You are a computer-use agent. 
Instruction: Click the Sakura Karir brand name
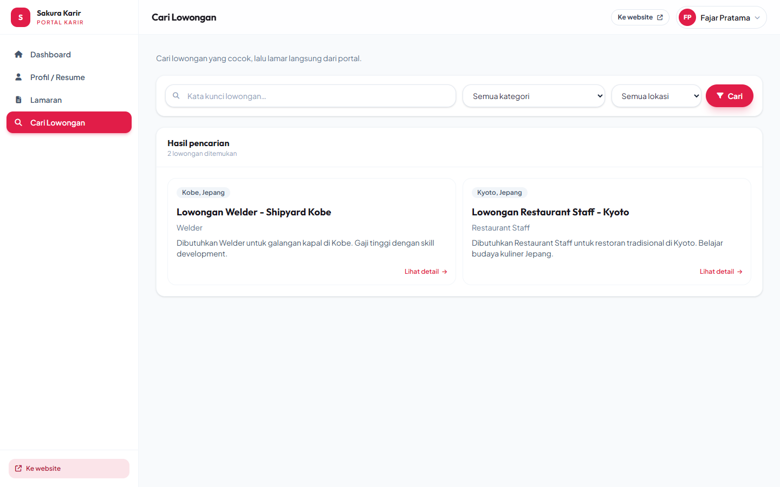pos(59,13)
